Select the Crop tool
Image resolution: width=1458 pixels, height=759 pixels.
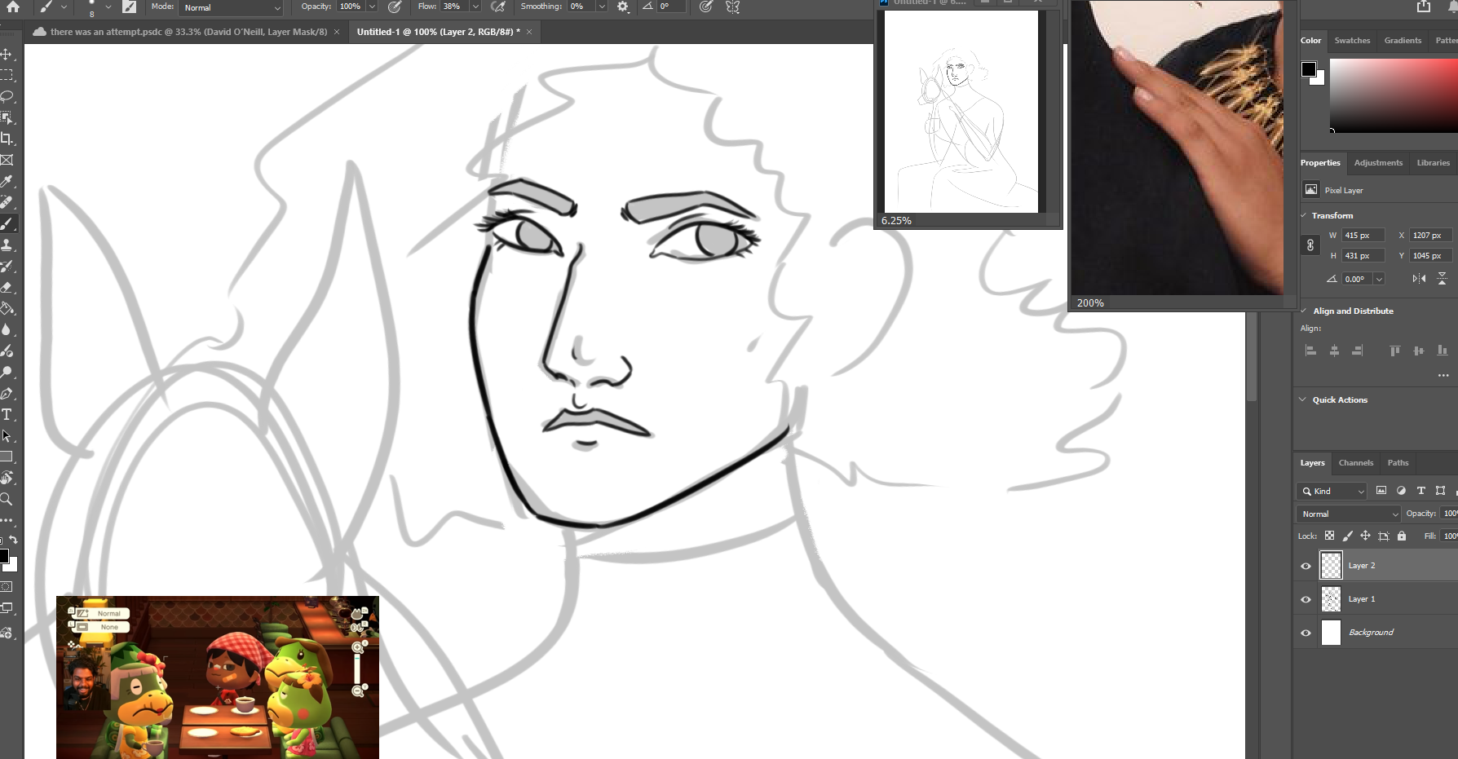(x=7, y=139)
